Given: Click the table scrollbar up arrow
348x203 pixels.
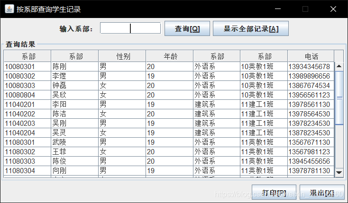Looking at the screenshot, I should pos(339,66).
